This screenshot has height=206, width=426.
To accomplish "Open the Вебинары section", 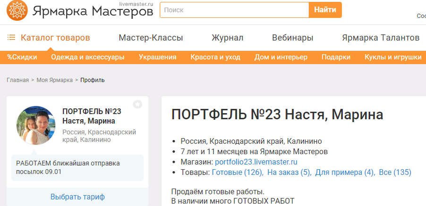I will [293, 38].
